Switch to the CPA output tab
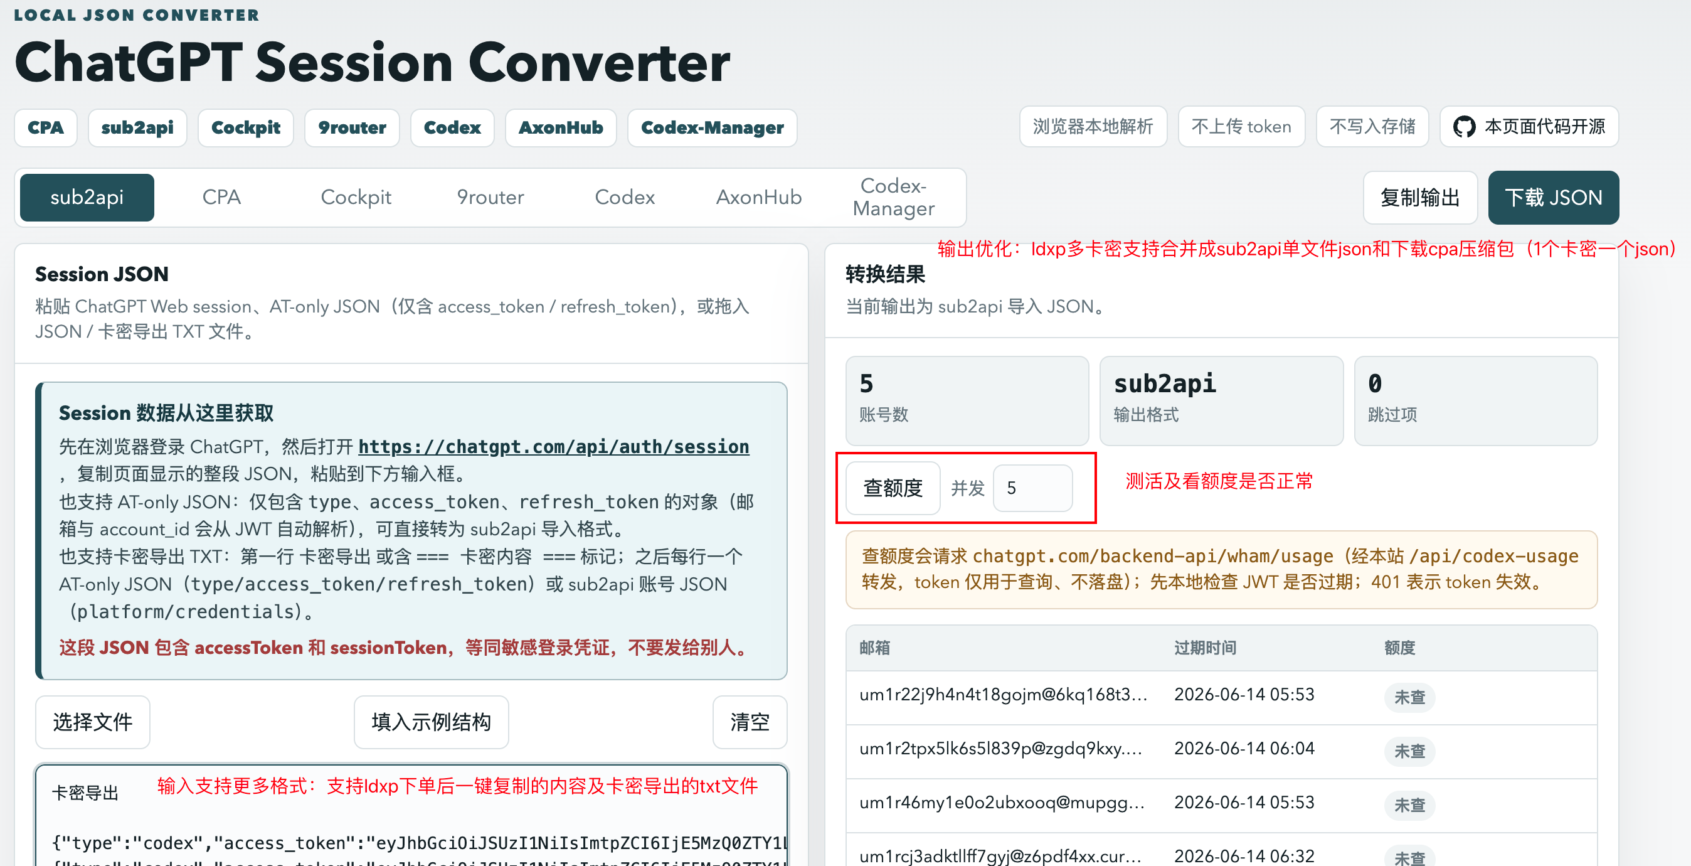This screenshot has height=866, width=1691. (221, 197)
